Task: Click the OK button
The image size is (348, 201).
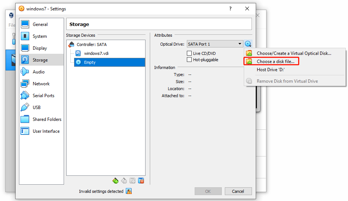Action: 208,191
